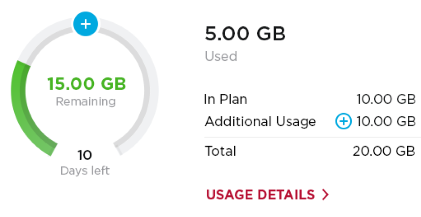Viewport: 421px width, 217px height.
Task: Click the Remaining label inside the gauge
Action: coord(86,102)
